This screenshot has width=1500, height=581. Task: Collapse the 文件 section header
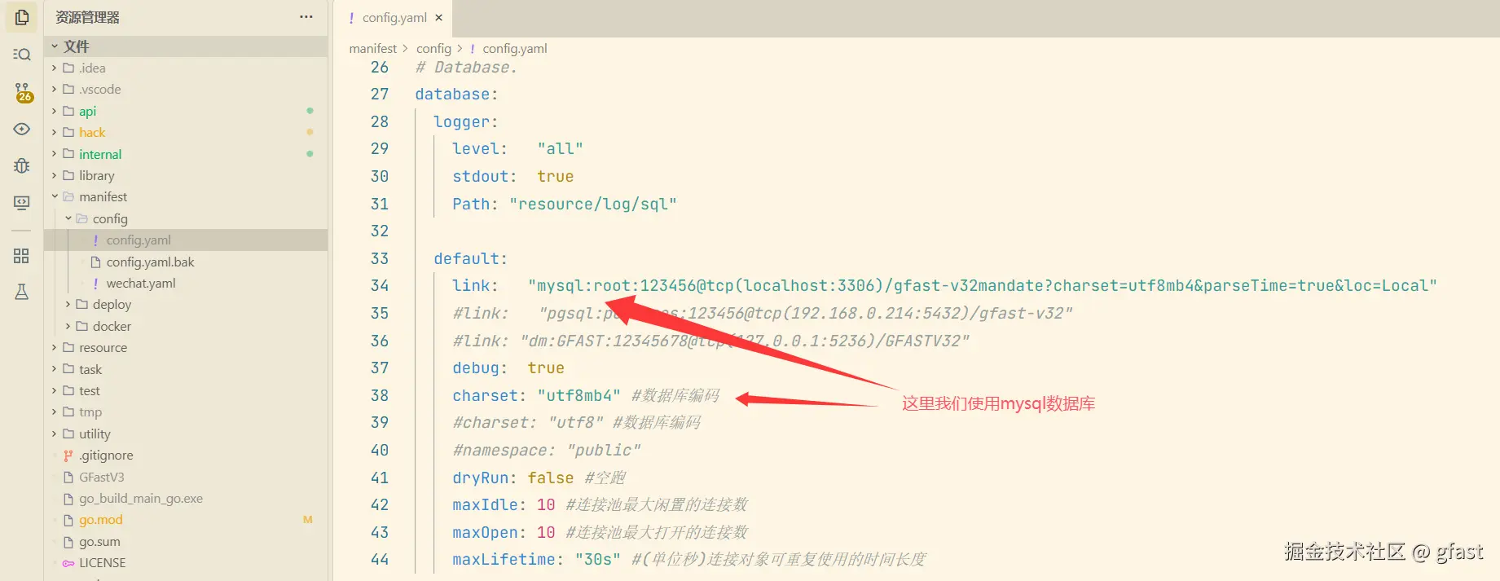[187, 46]
